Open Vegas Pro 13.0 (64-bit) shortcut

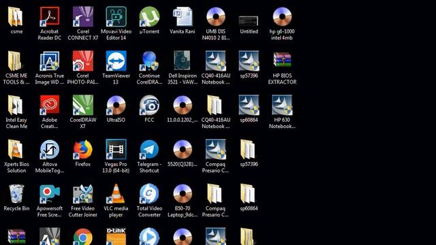[x=116, y=150]
